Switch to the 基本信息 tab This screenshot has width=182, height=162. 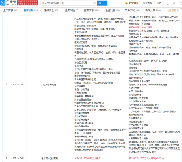(x=31, y=10)
